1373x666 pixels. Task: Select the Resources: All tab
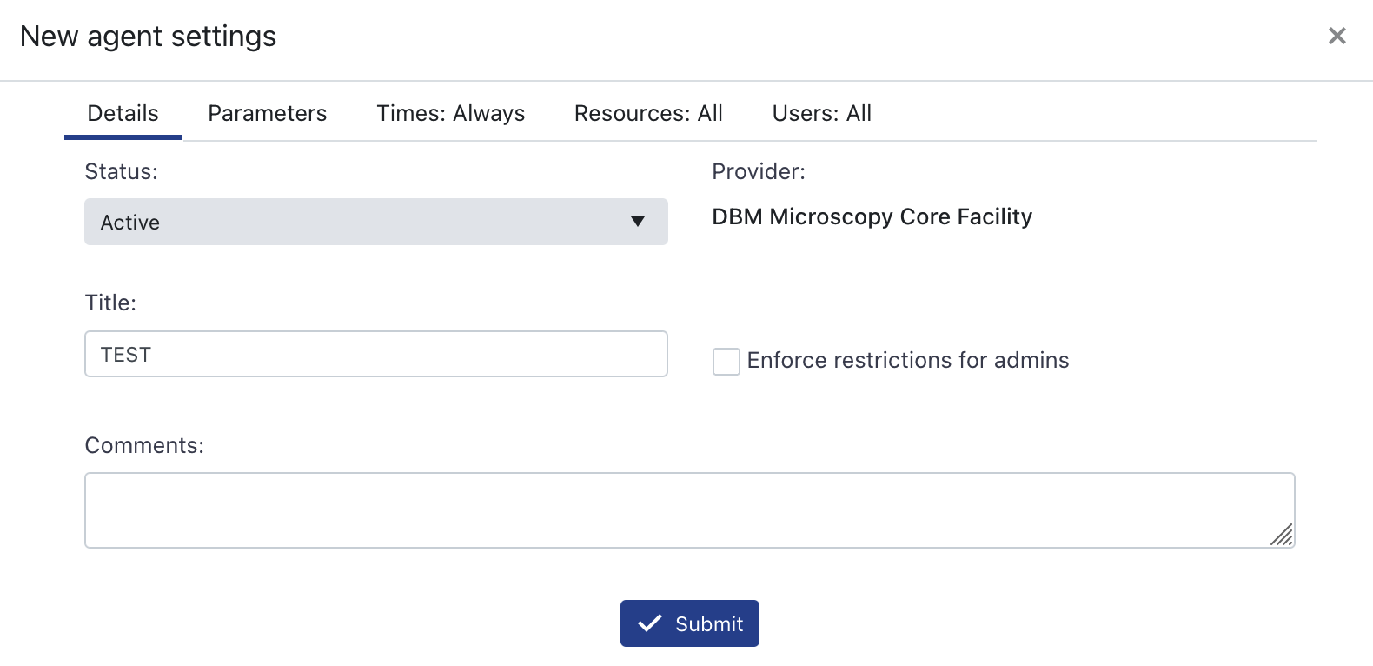pyautogui.click(x=648, y=114)
